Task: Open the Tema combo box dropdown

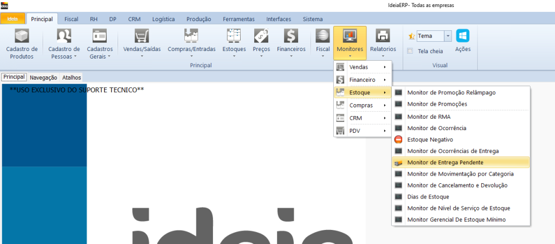Action: [448, 36]
